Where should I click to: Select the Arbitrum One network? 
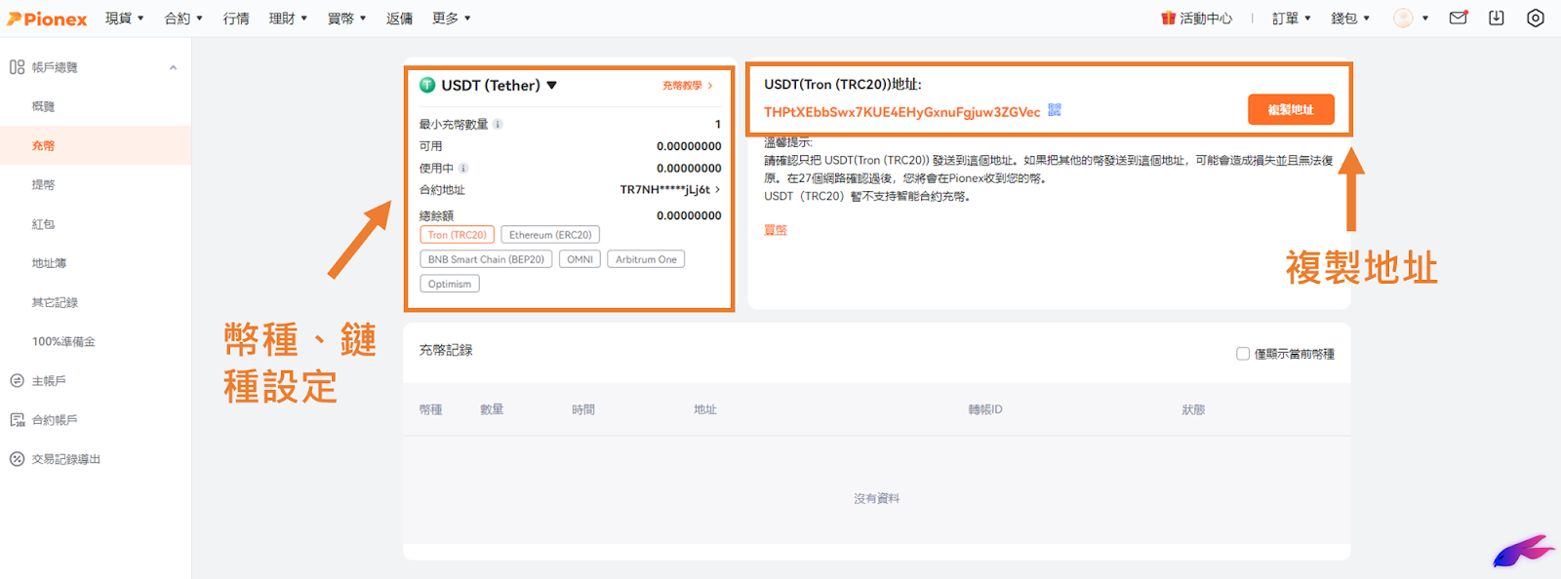[646, 259]
